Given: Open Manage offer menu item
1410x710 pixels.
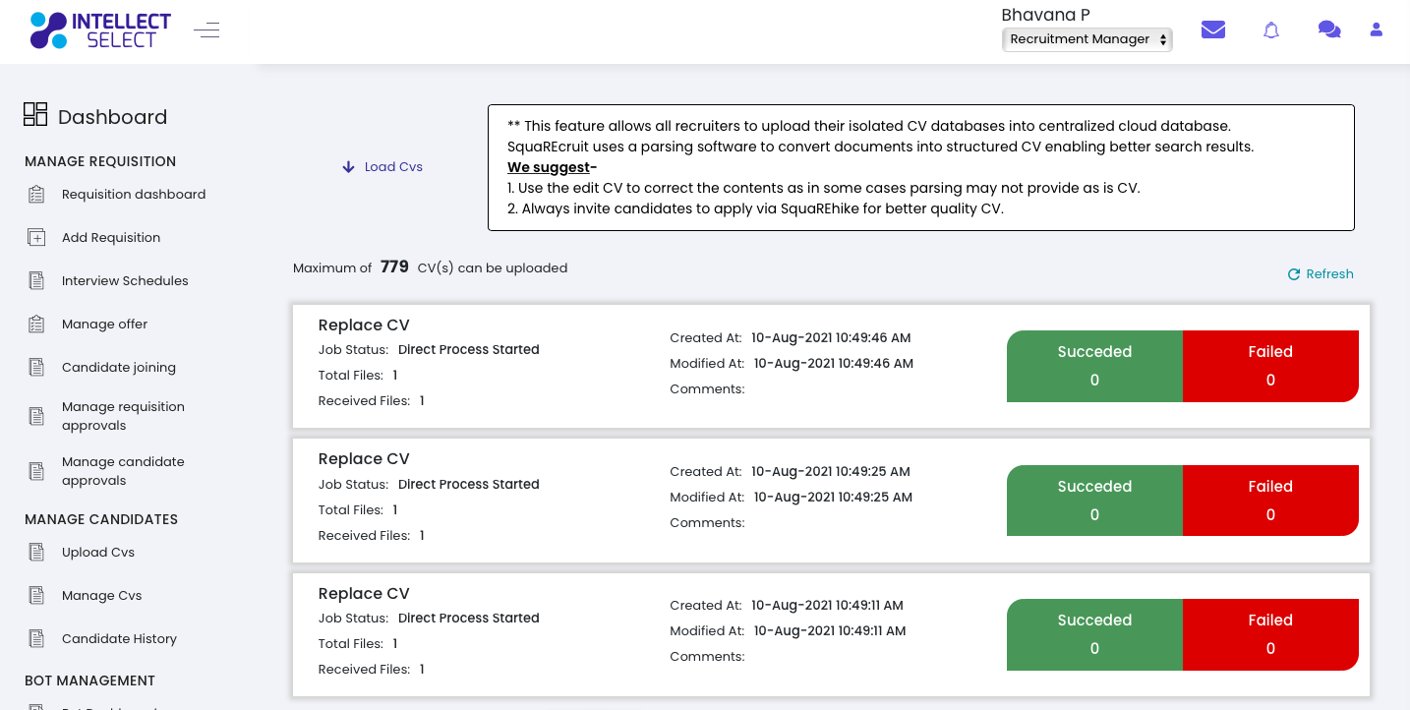Looking at the screenshot, I should [x=104, y=324].
